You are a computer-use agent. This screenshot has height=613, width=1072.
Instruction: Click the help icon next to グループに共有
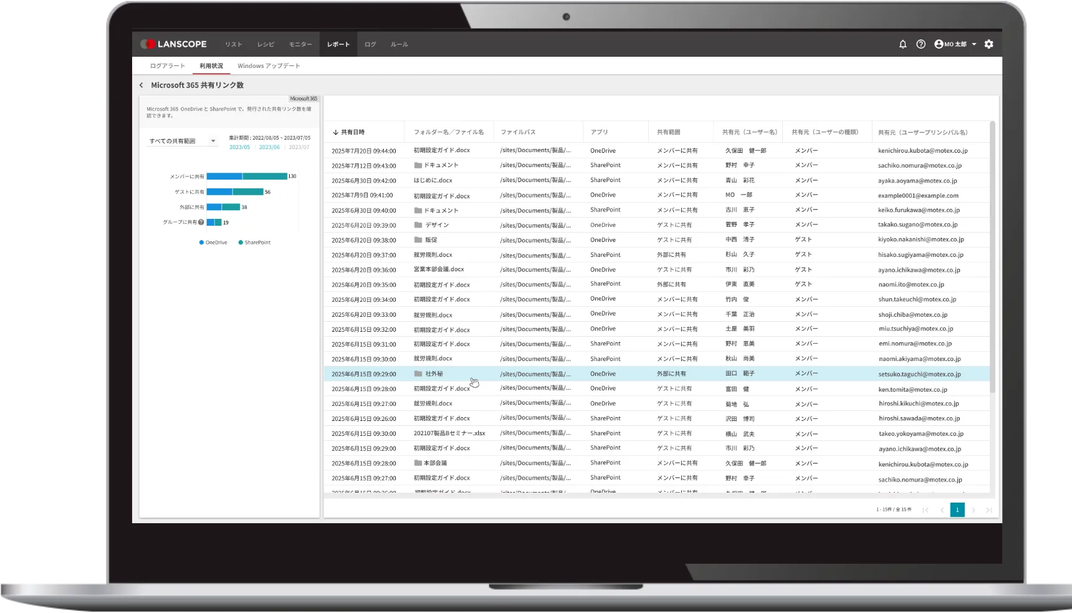point(201,222)
